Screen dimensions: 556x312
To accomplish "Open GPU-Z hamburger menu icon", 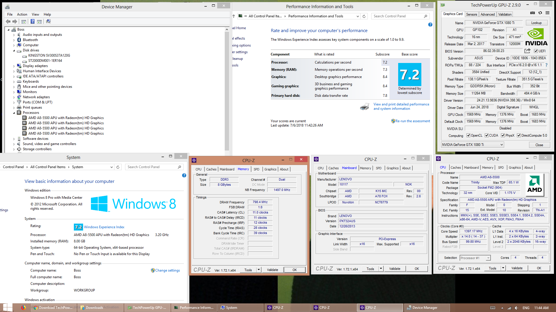I will [547, 13].
